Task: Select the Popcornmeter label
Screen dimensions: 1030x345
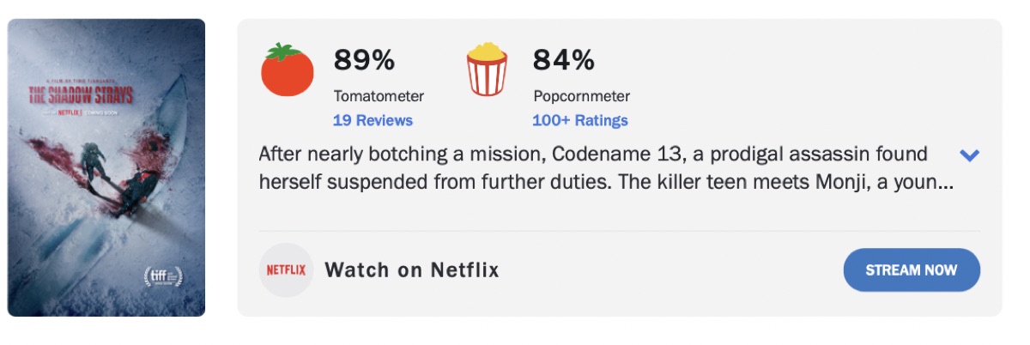Action: pyautogui.click(x=582, y=96)
